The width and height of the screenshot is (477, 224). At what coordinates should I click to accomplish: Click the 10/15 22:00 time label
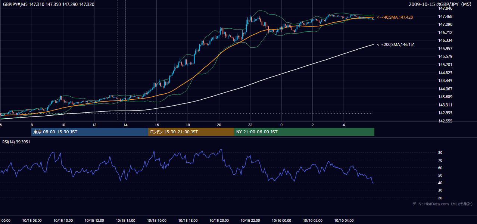coord(250,221)
